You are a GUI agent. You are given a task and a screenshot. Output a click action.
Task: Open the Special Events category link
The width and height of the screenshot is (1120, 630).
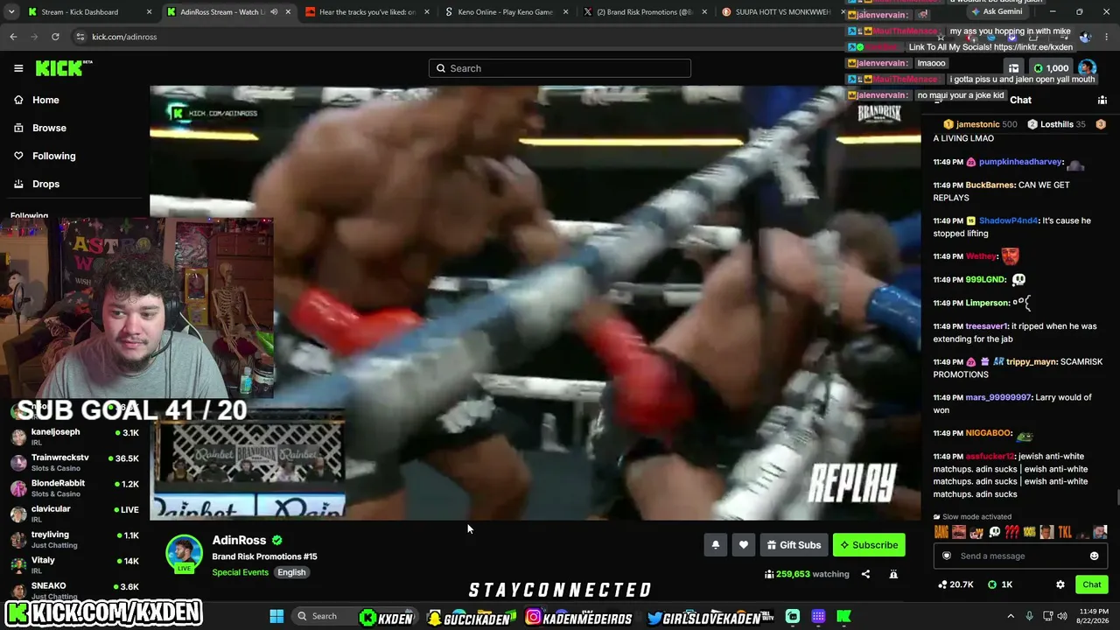pyautogui.click(x=240, y=572)
